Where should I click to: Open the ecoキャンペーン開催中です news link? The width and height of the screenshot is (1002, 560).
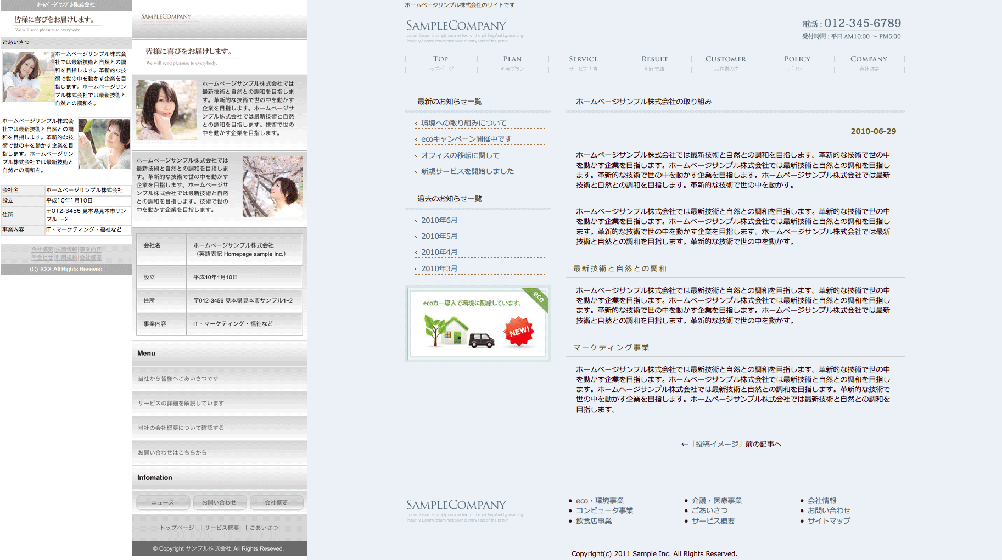[466, 139]
